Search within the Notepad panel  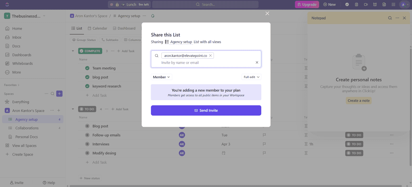point(390,18)
